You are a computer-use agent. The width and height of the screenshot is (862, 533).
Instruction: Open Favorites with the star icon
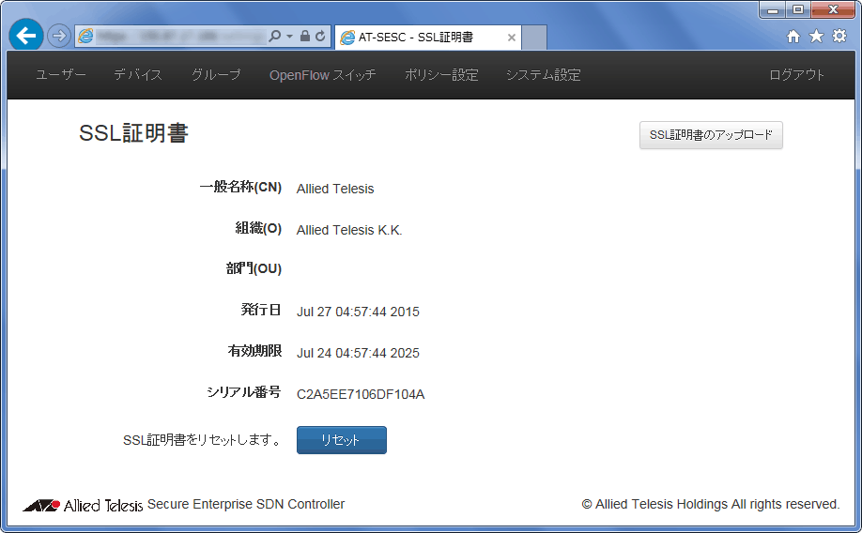[816, 37]
